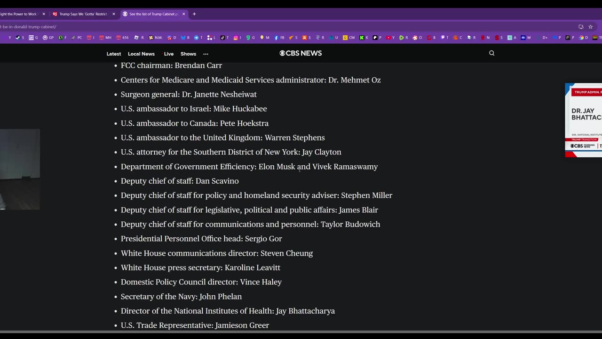The image size is (602, 339).
Task: Click 'White House press secretary: Karoline Leavitt'
Action: [200, 267]
